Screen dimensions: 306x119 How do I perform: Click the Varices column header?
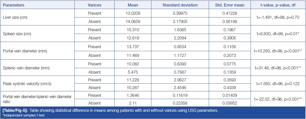pos(94,5)
